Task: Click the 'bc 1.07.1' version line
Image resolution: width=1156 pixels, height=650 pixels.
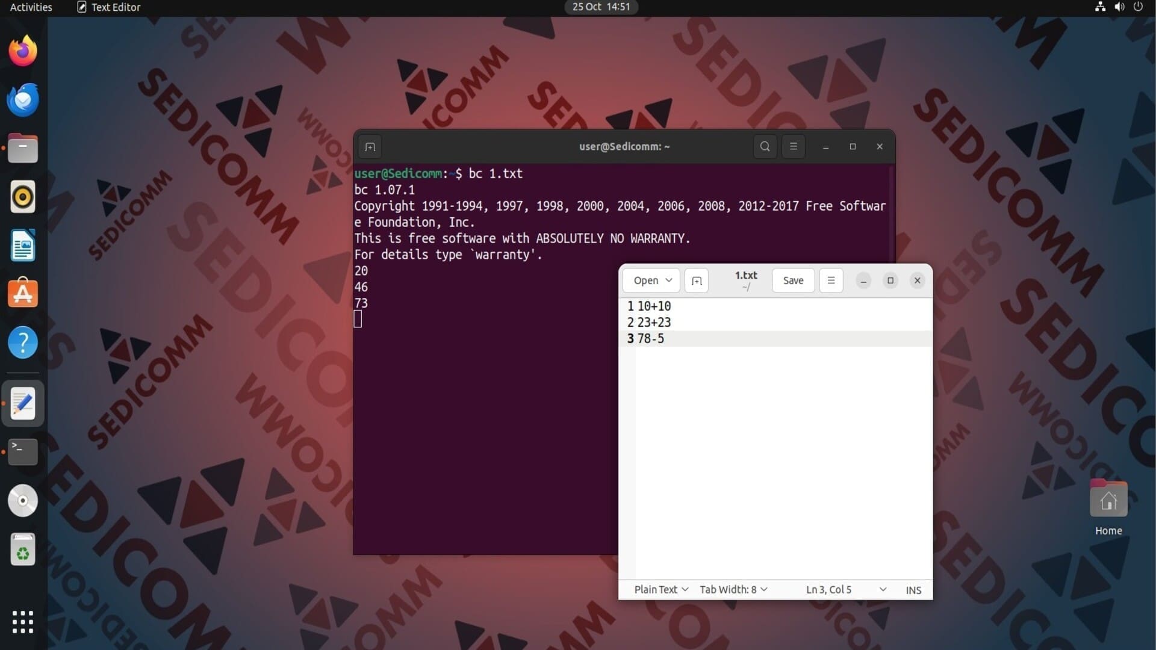Action: pos(384,190)
